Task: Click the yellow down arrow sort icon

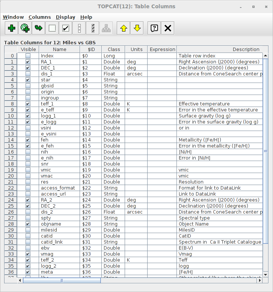Action: coord(137,28)
